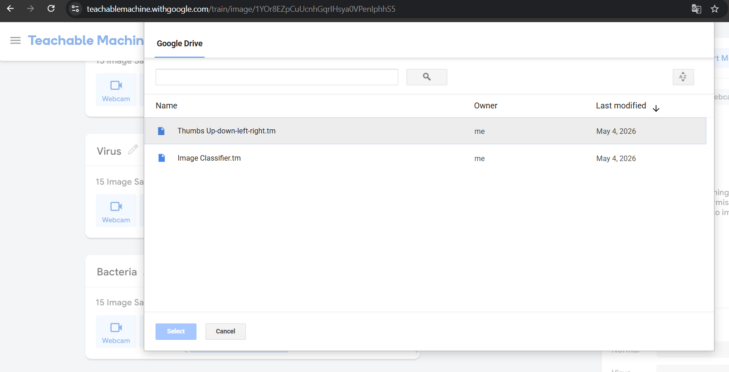Sort by the Last modified column header
Screen dimensions: 729x372
(621, 106)
